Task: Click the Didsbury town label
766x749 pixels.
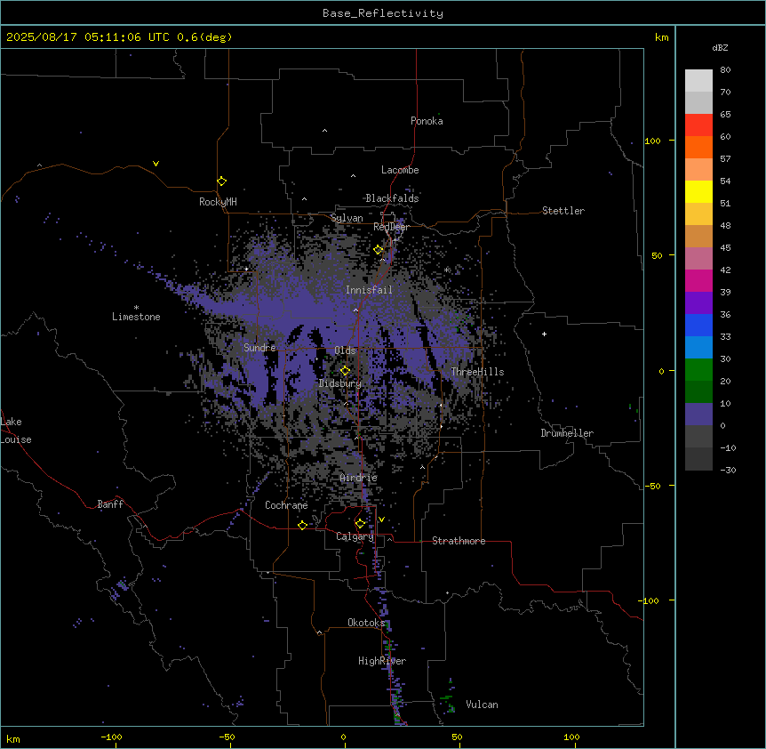Action: click(x=340, y=383)
